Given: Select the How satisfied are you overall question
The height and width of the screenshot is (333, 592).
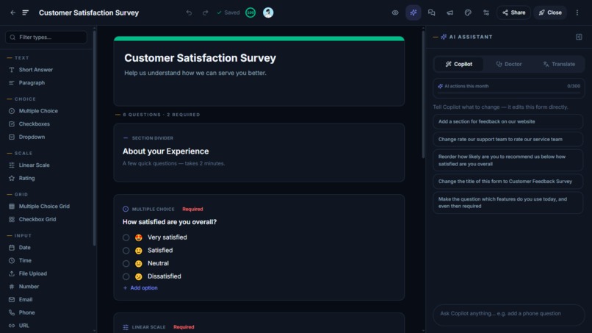Looking at the screenshot, I should 170,222.
